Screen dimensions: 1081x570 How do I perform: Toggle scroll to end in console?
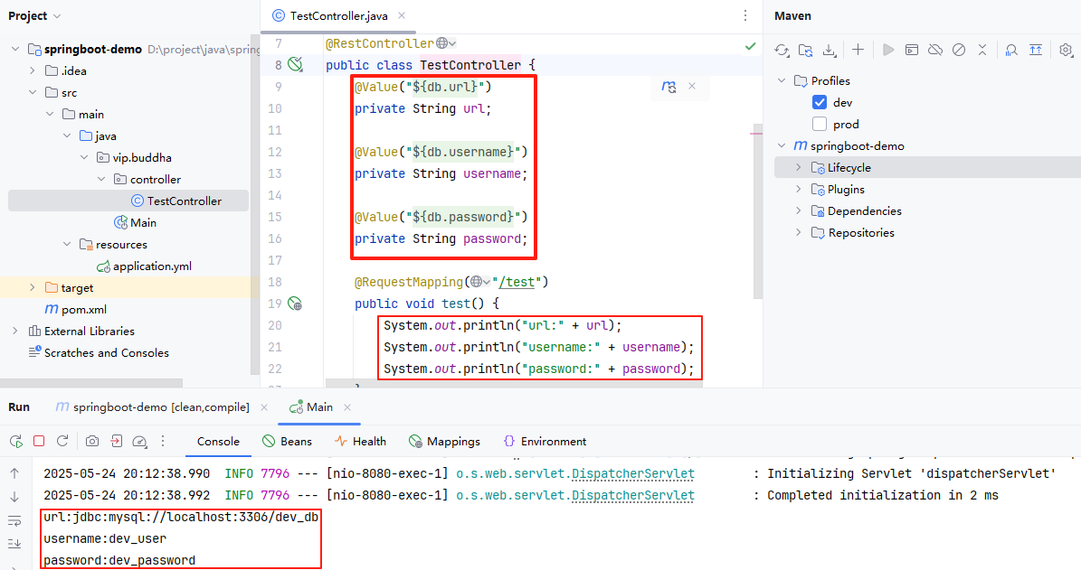[x=14, y=544]
